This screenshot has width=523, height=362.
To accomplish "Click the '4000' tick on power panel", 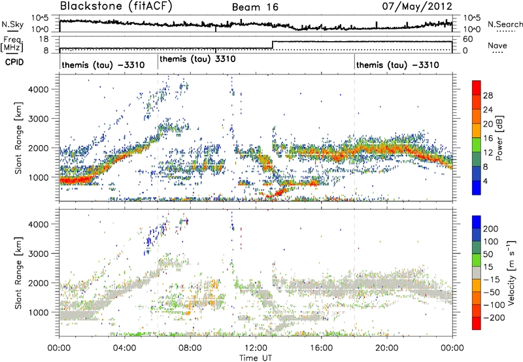I will click(x=38, y=90).
